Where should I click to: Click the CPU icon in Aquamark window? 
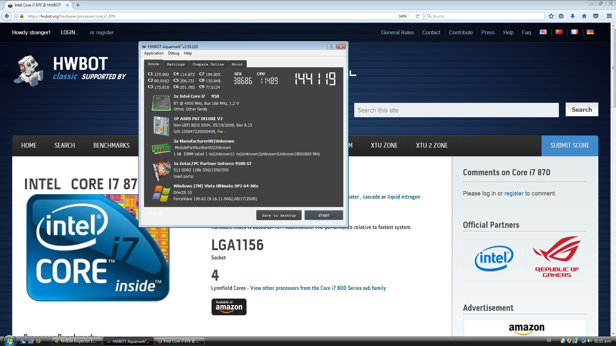click(x=161, y=103)
